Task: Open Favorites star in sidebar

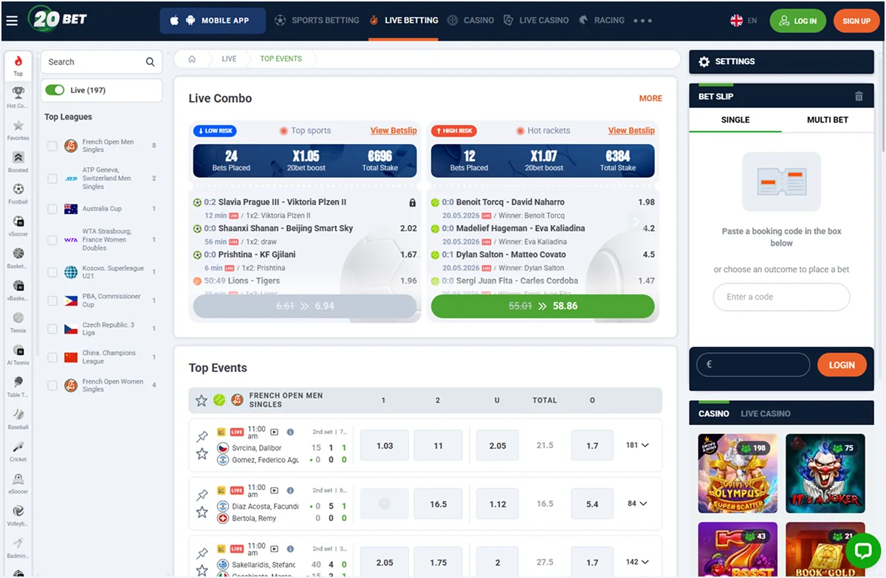Action: [18, 129]
